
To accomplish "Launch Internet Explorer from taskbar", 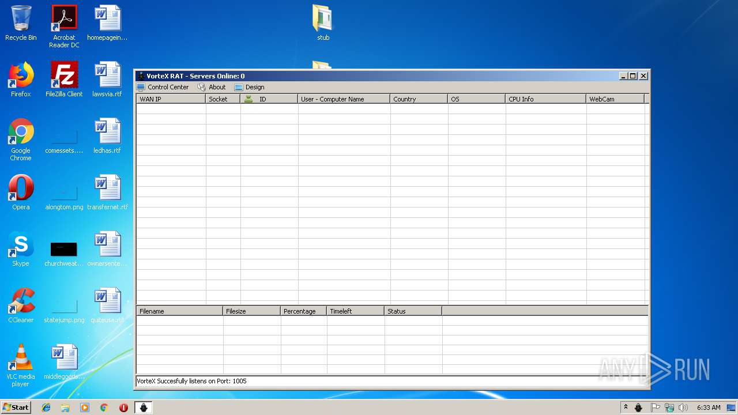I will pos(46,408).
